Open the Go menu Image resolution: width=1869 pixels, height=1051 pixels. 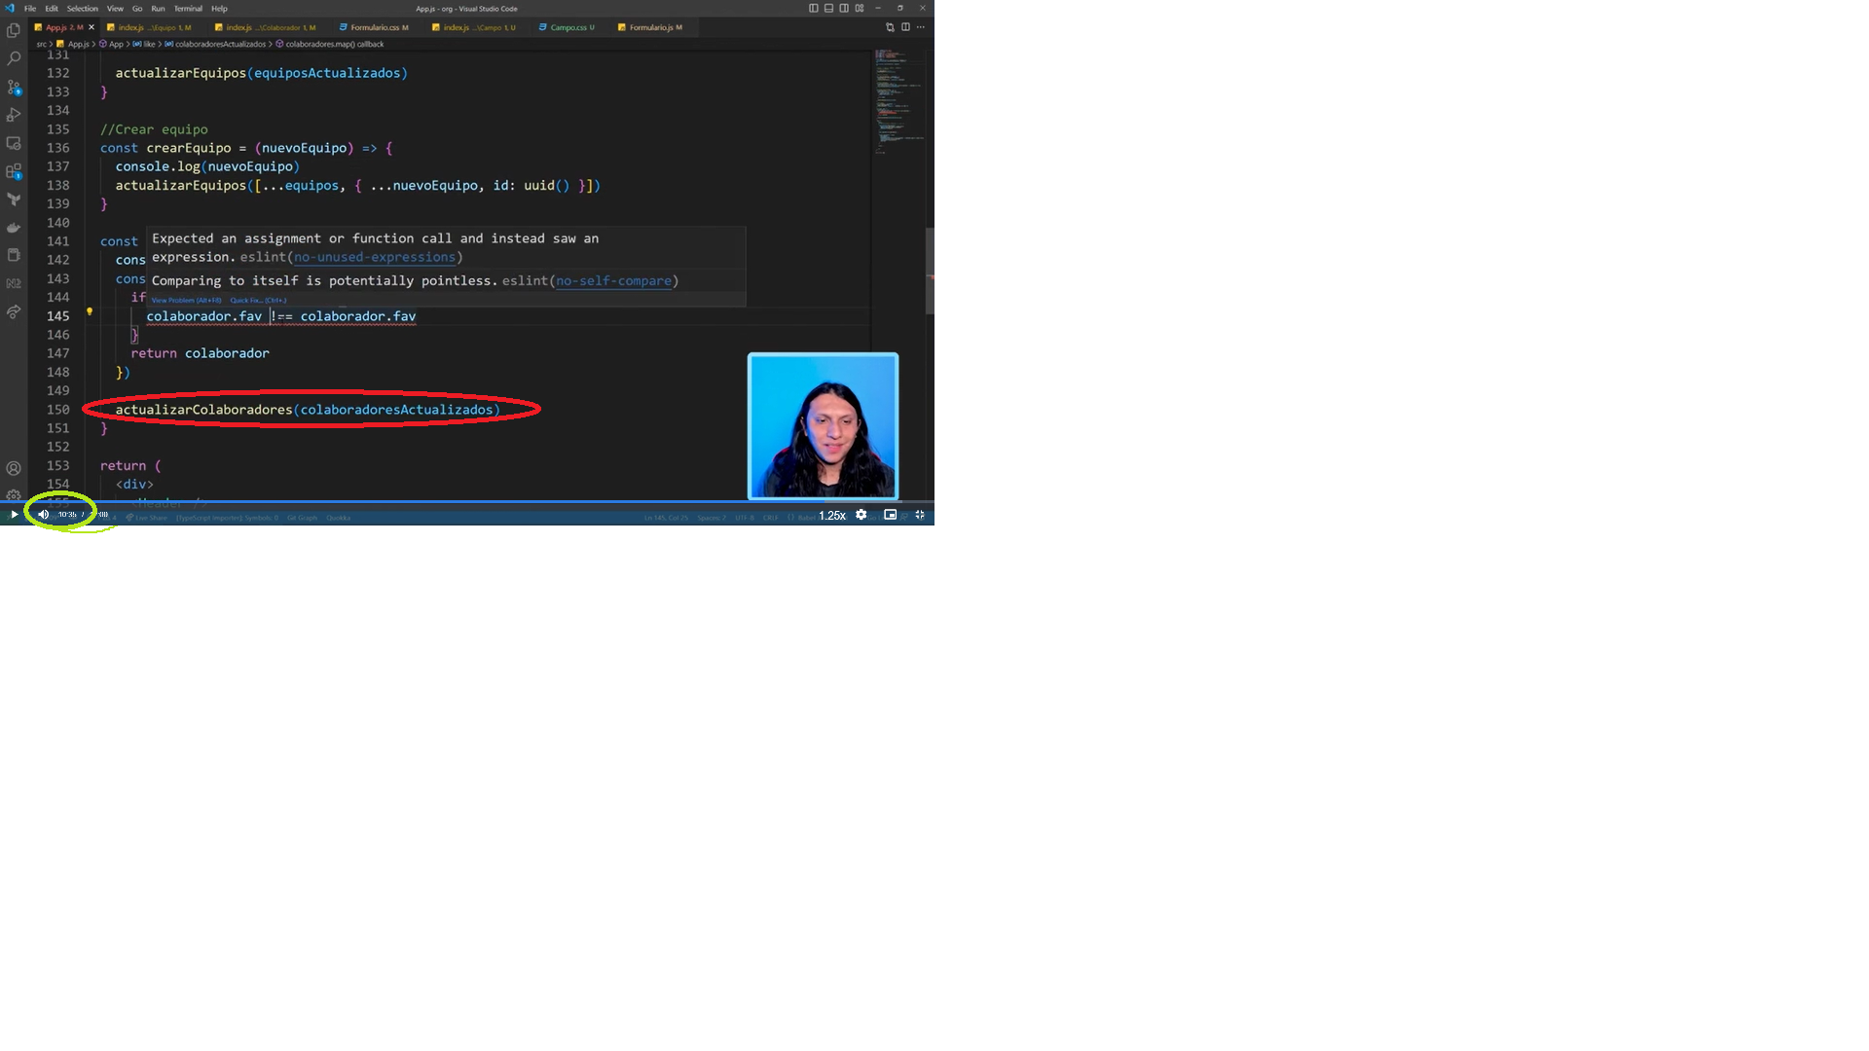137,9
